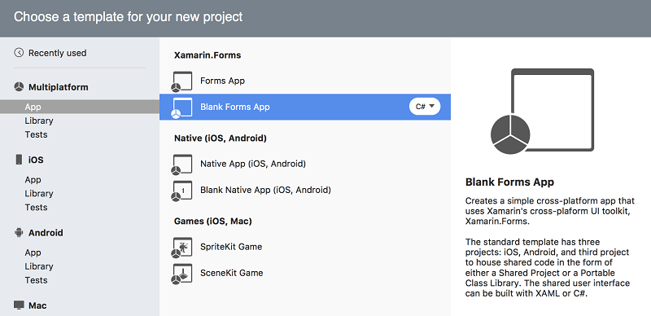
Task: Click the Multiplatform heading text
Action: (58, 87)
